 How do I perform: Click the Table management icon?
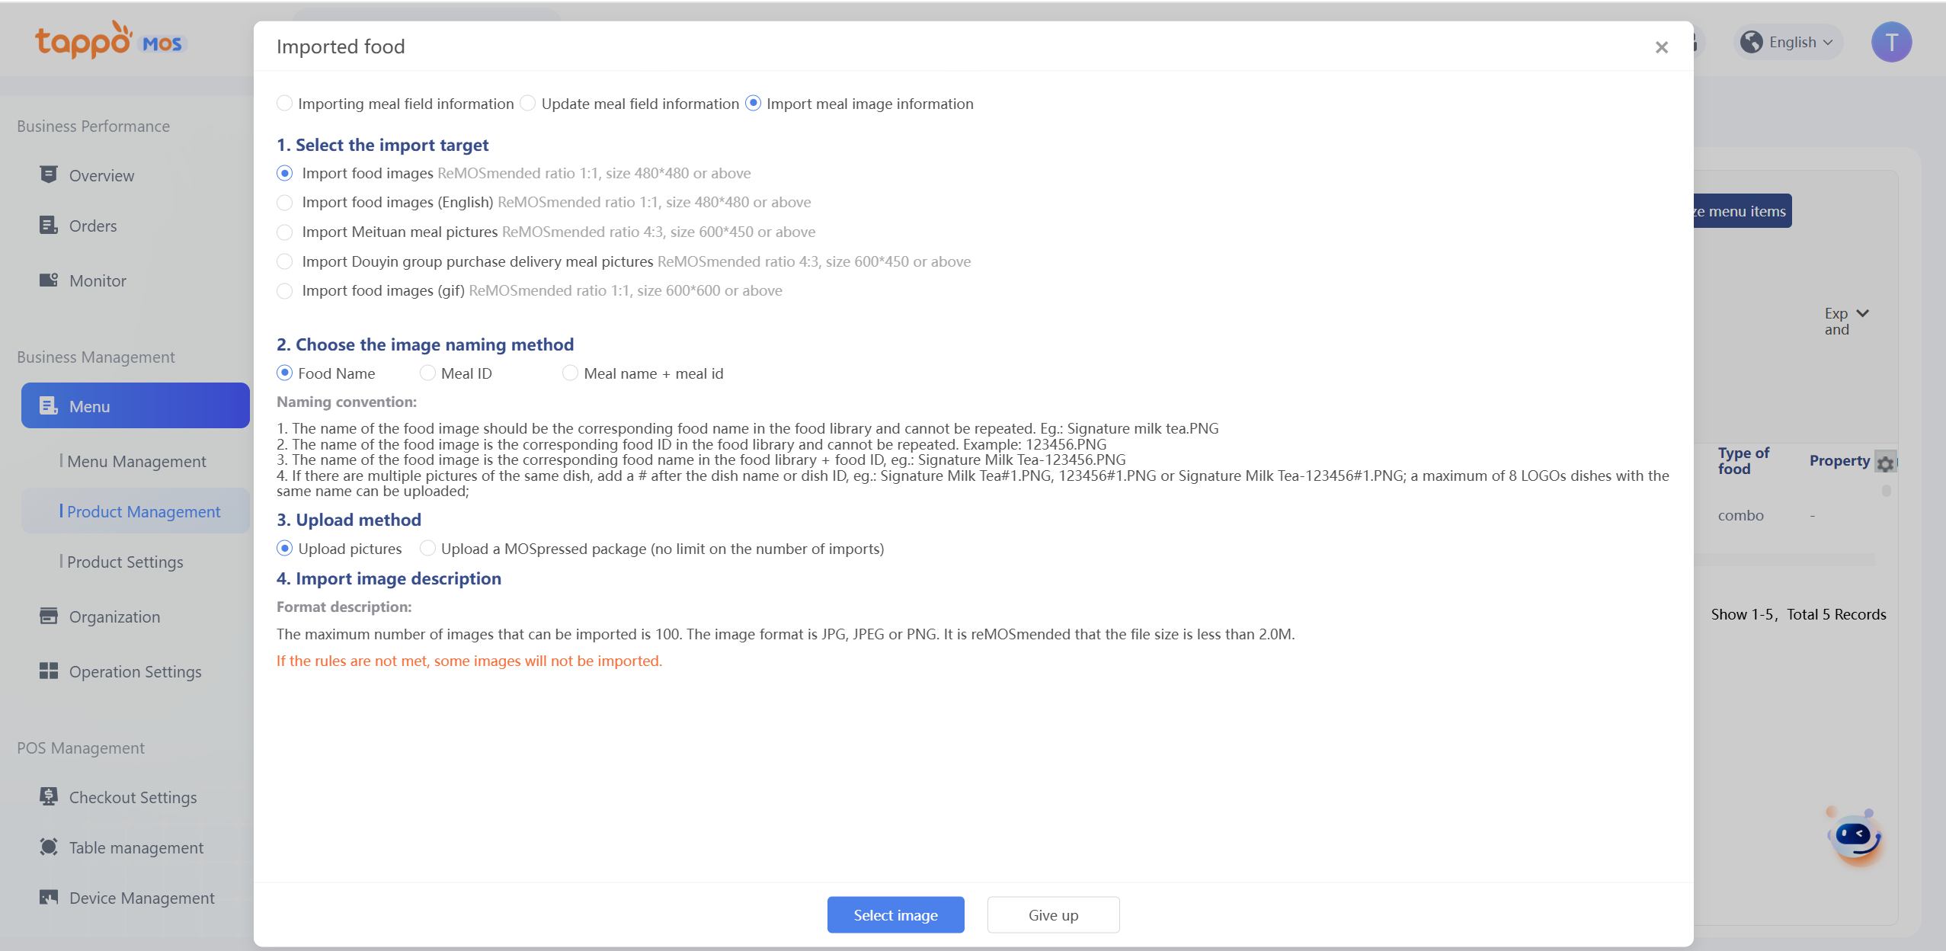click(x=49, y=847)
